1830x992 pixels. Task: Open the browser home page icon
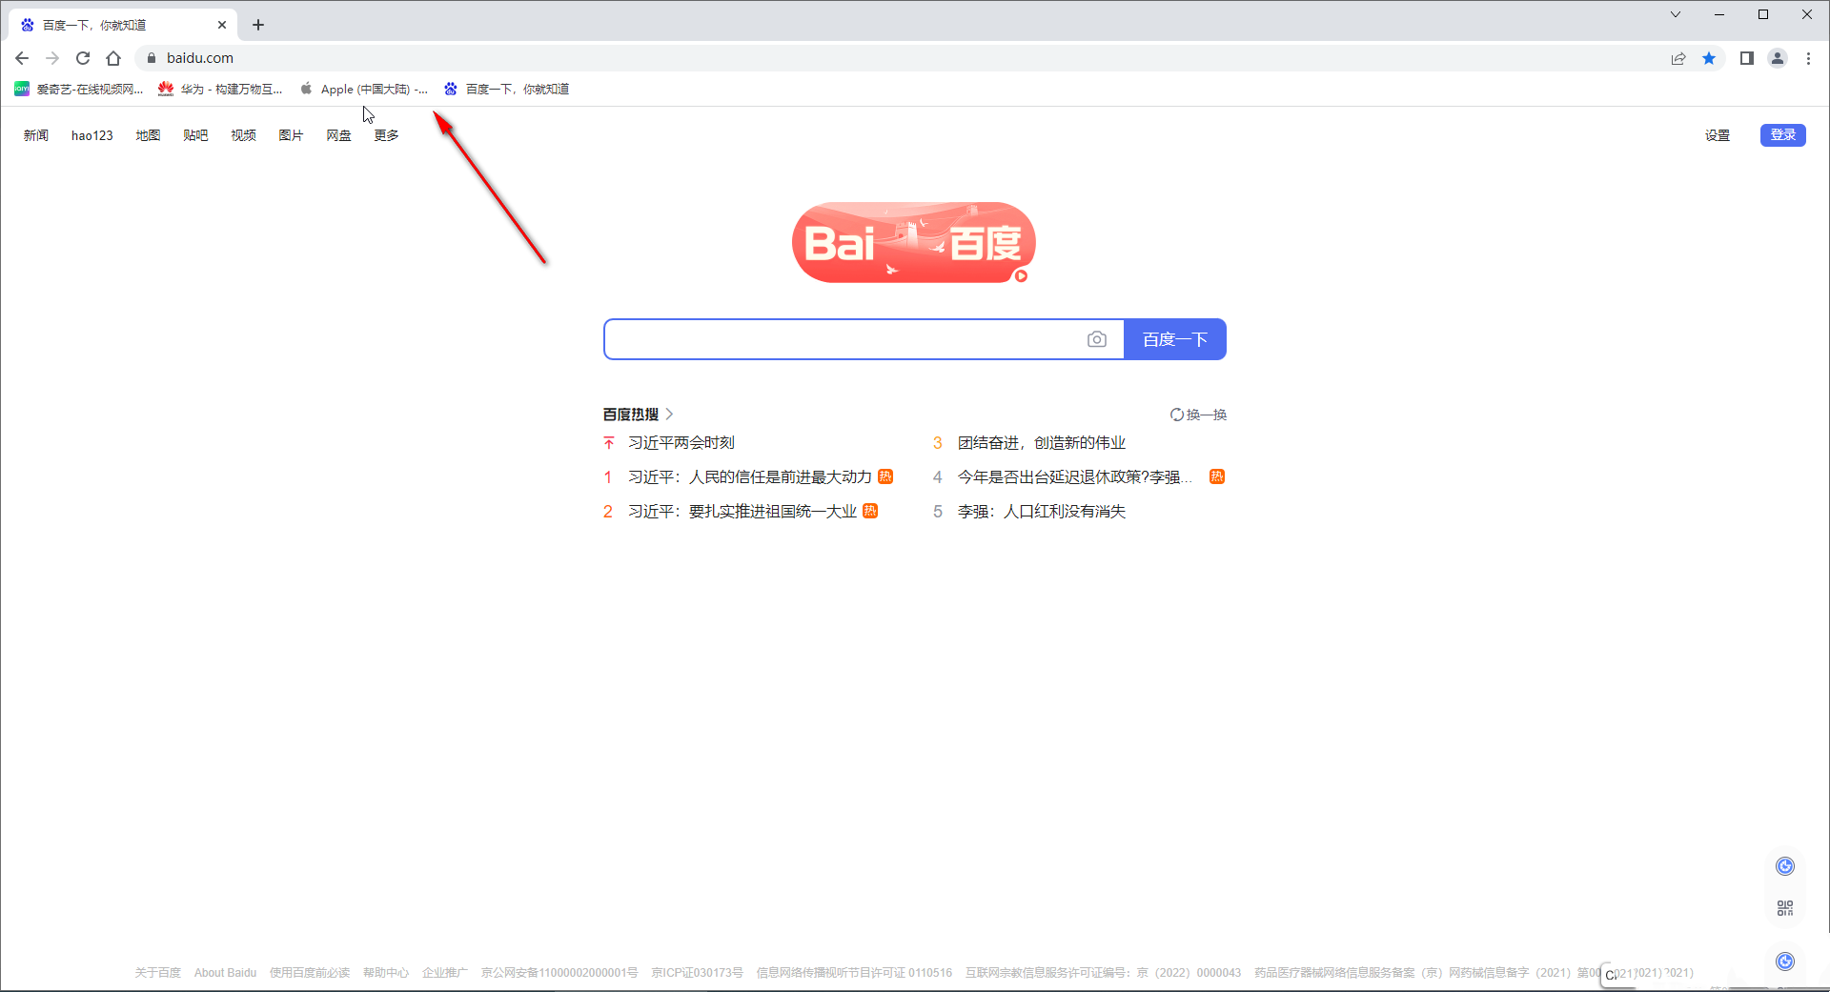113,58
